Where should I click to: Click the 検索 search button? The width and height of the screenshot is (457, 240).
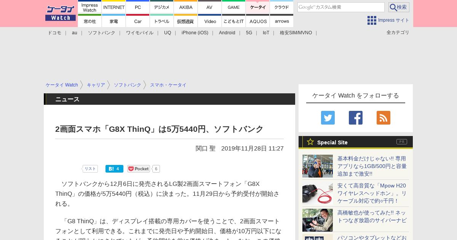point(399,7)
